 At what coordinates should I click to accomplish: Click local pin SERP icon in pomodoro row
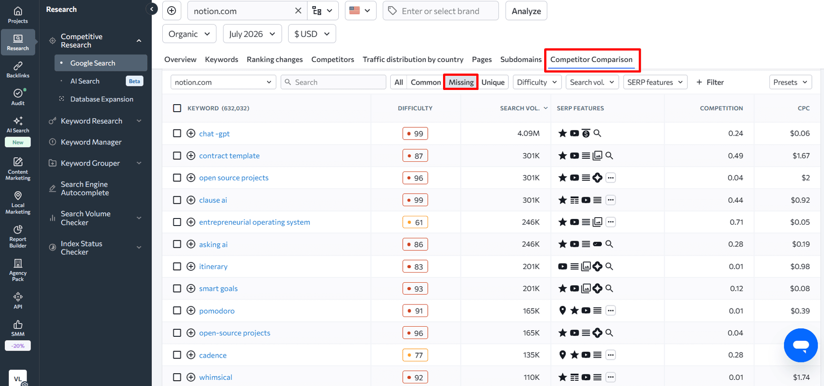tap(562, 311)
